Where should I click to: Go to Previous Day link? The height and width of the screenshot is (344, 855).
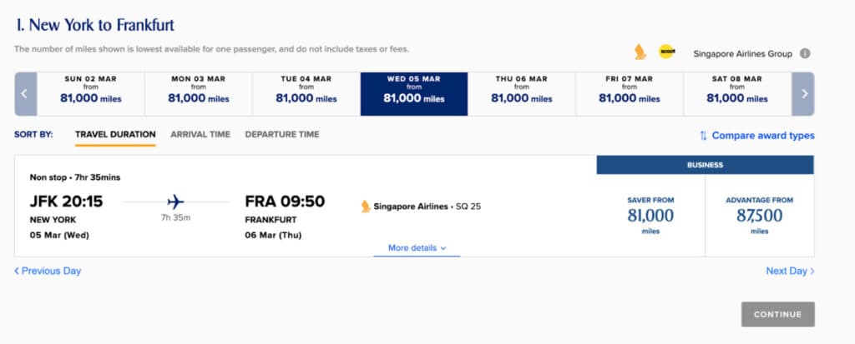[48, 271]
